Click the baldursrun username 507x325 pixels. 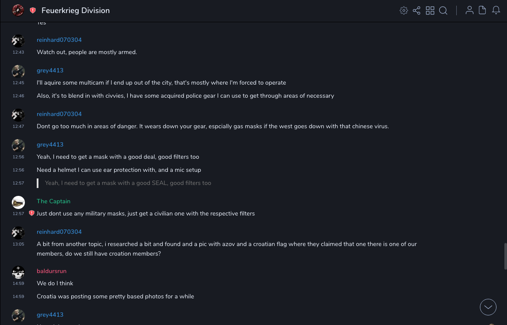point(52,271)
